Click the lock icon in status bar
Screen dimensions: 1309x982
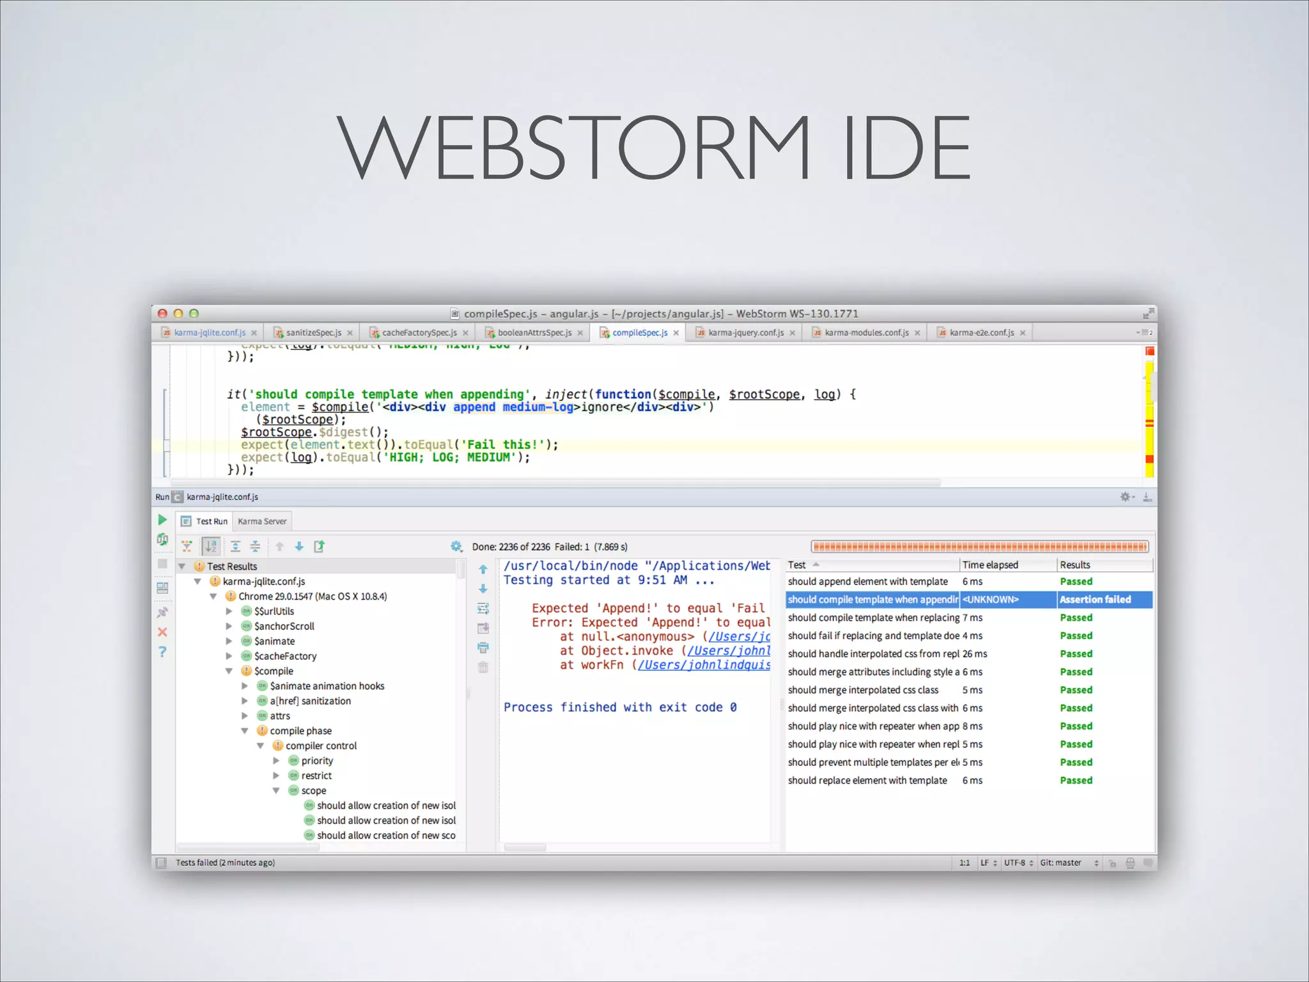tap(1112, 863)
